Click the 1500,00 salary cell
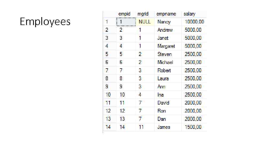This screenshot has width=256, height=144. click(193, 127)
